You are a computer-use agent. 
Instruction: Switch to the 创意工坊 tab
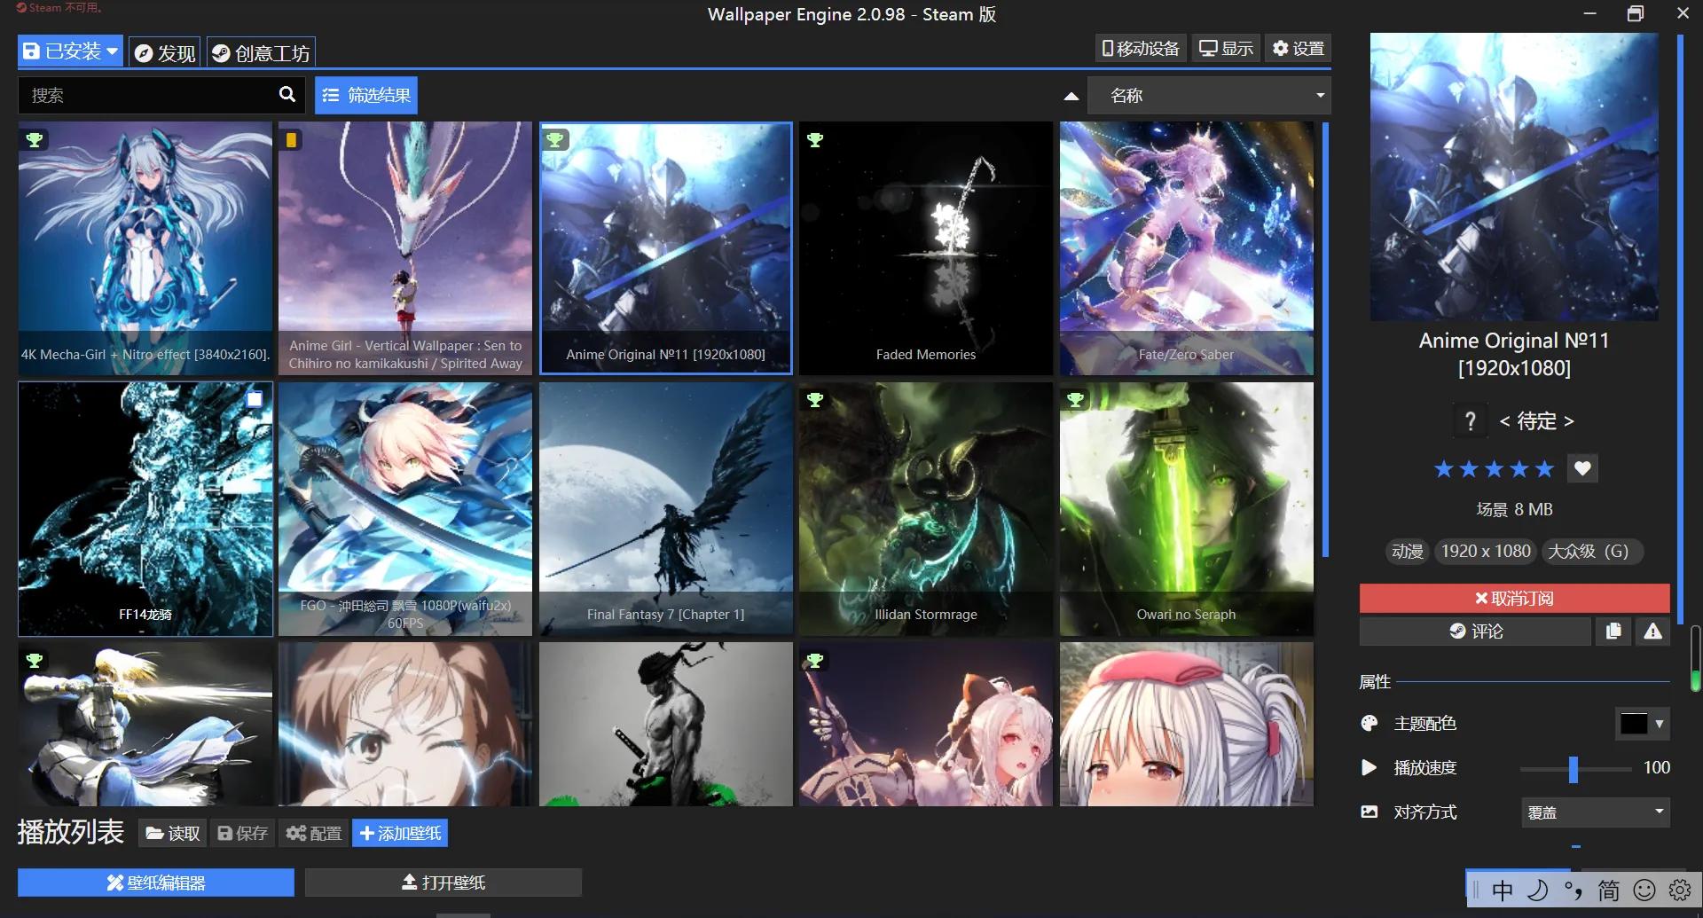pyautogui.click(x=261, y=52)
